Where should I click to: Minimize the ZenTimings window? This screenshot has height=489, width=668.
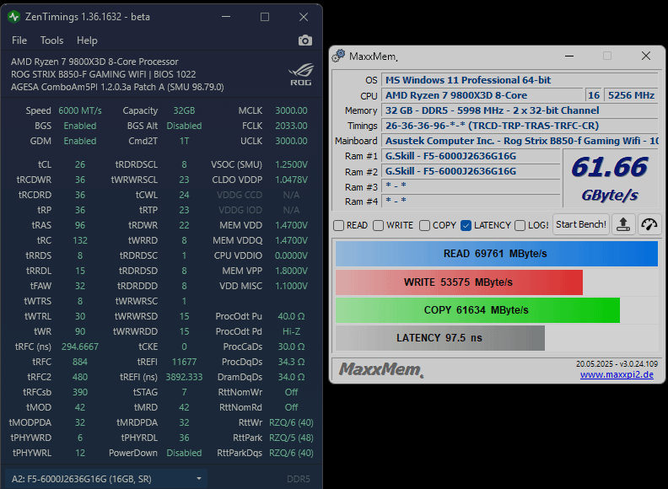(x=226, y=17)
